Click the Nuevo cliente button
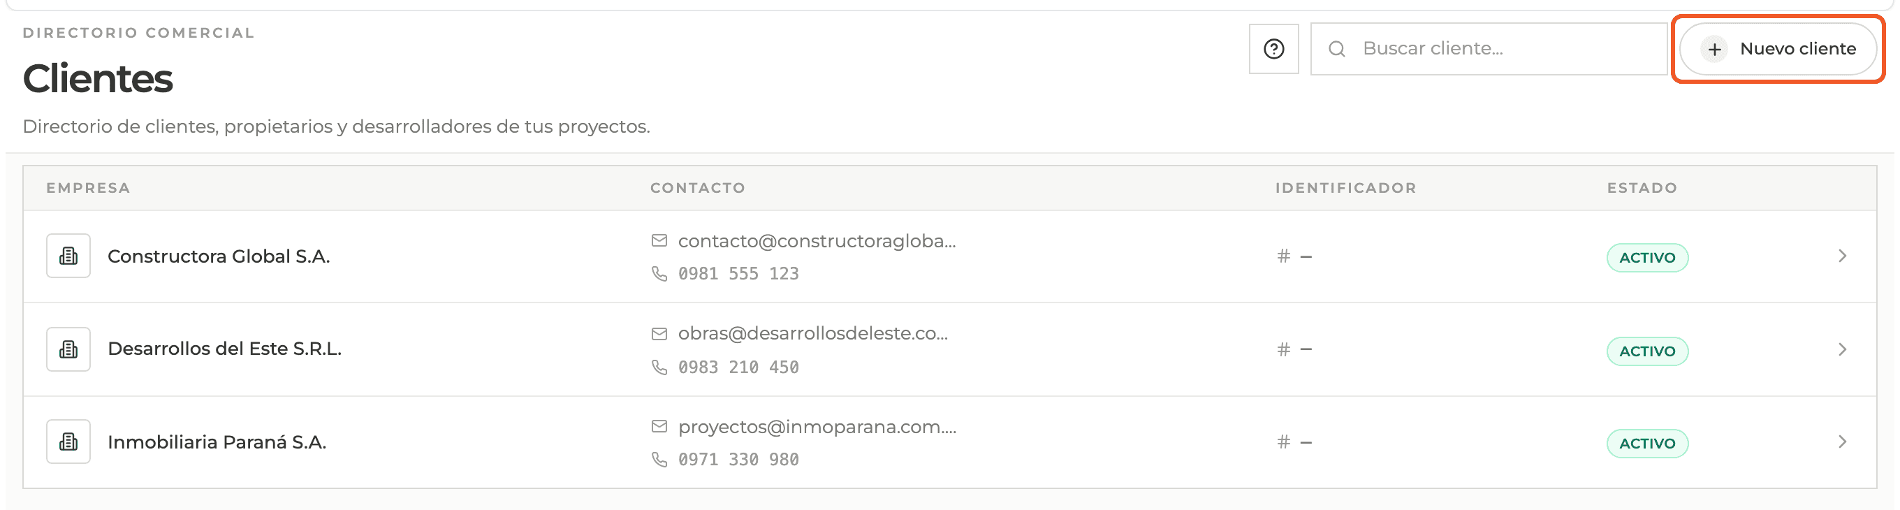 point(1778,50)
